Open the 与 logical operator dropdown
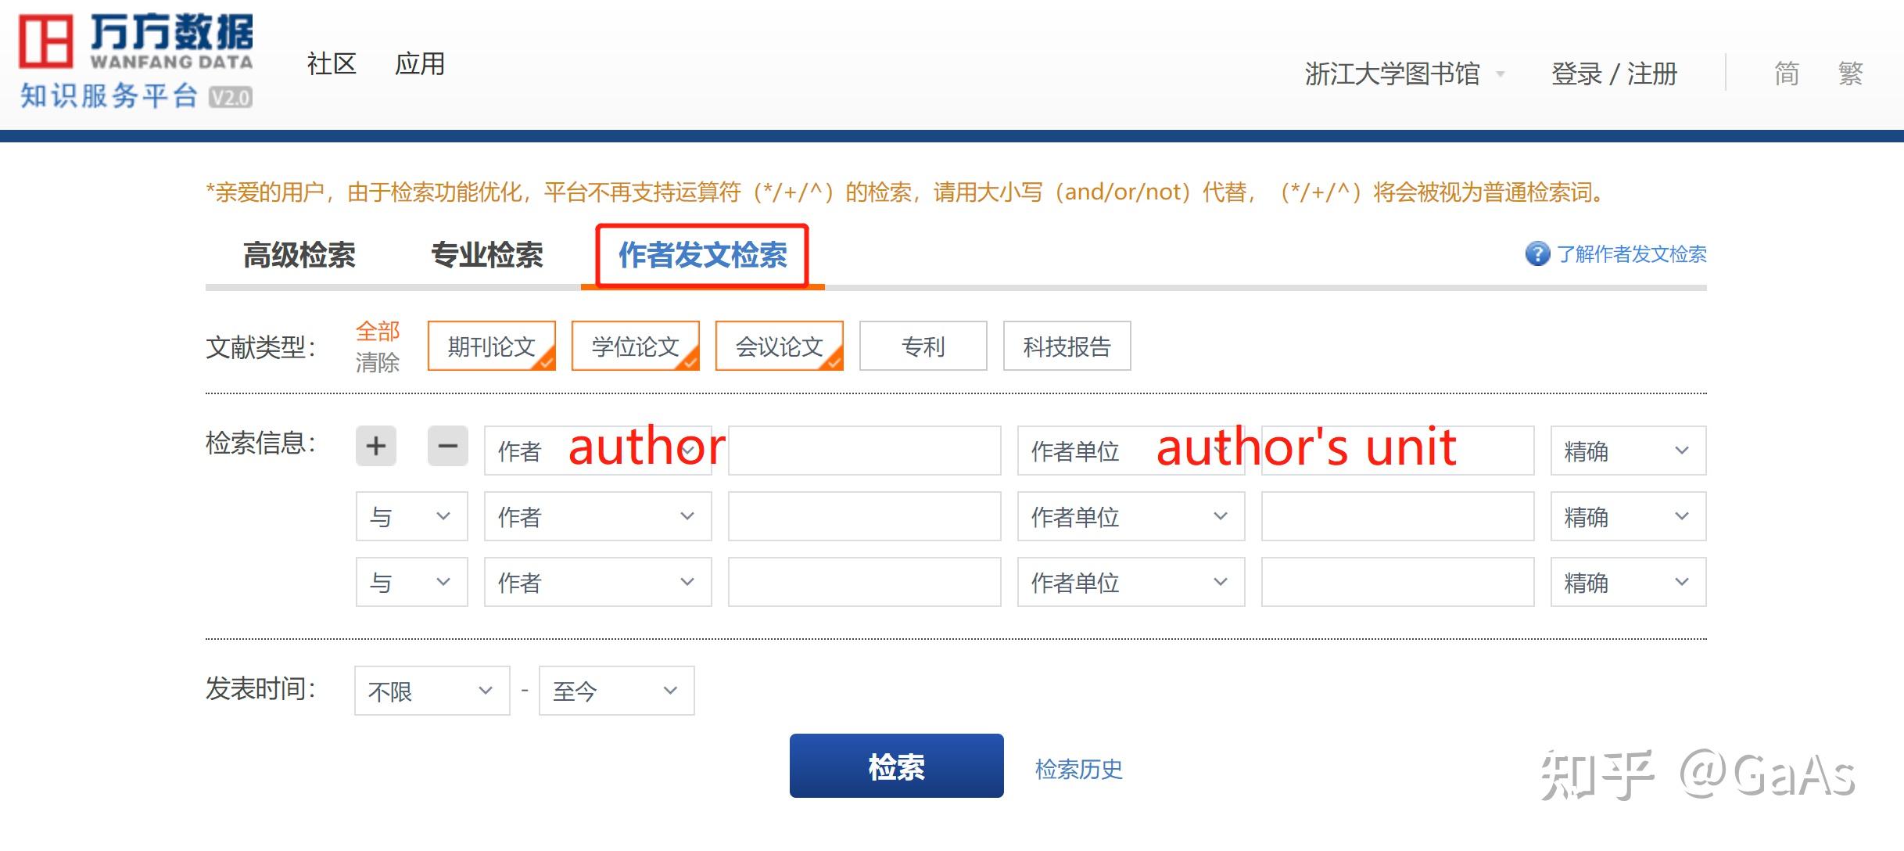The width and height of the screenshot is (1904, 851). coord(411,516)
